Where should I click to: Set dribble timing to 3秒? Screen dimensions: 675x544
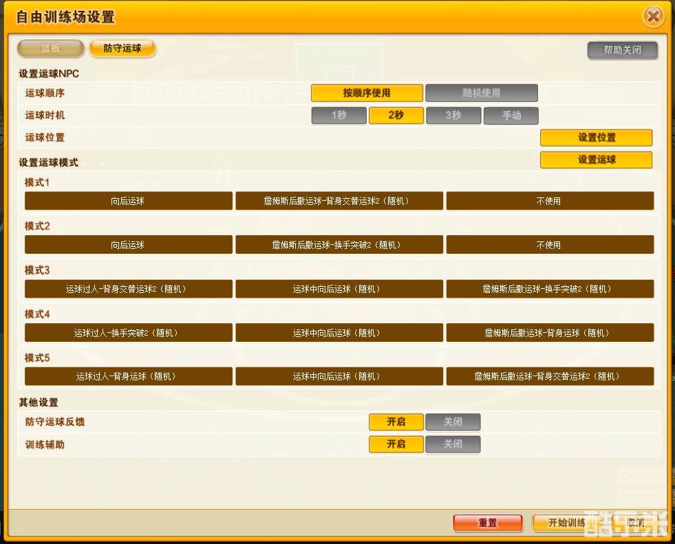pyautogui.click(x=453, y=116)
